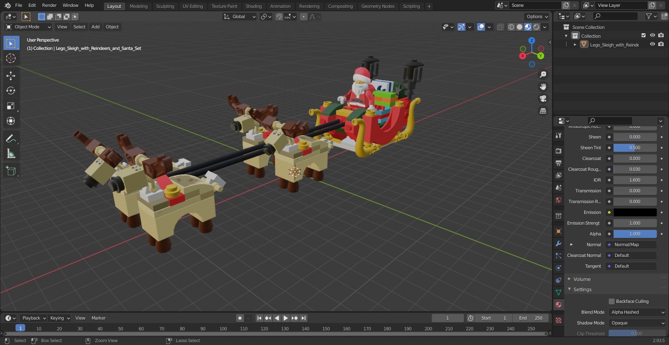
Task: Activate the Move tool
Action: pyautogui.click(x=11, y=75)
